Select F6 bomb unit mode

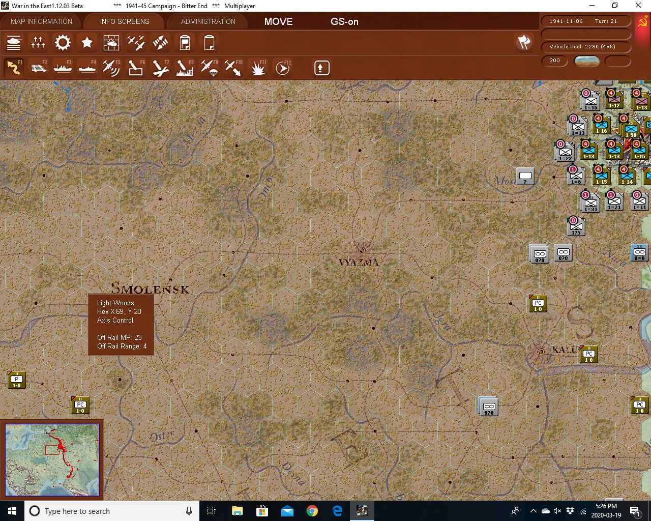tap(136, 68)
